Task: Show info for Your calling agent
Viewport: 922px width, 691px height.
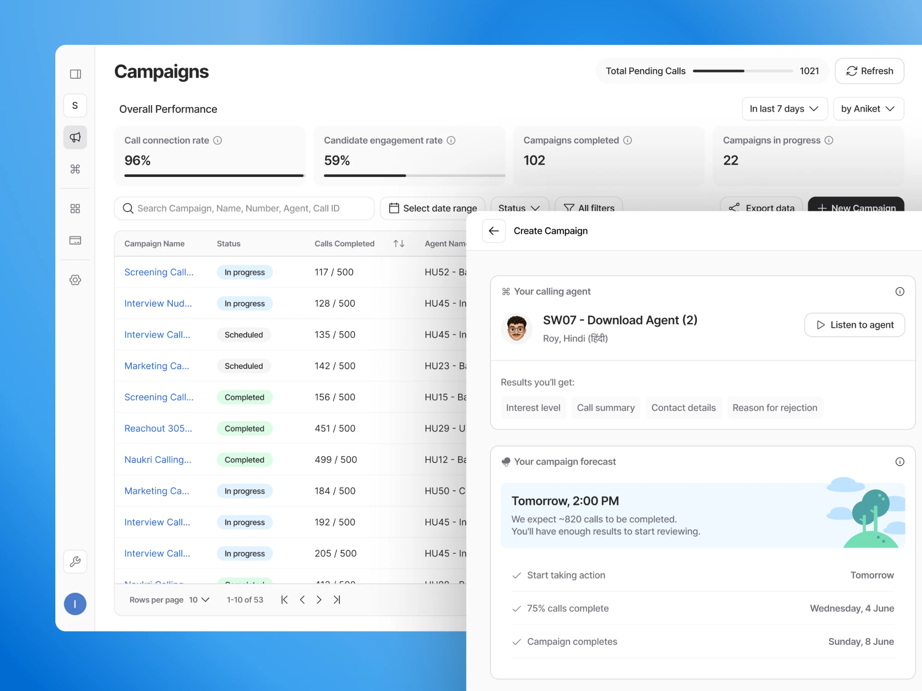Action: [x=900, y=292]
